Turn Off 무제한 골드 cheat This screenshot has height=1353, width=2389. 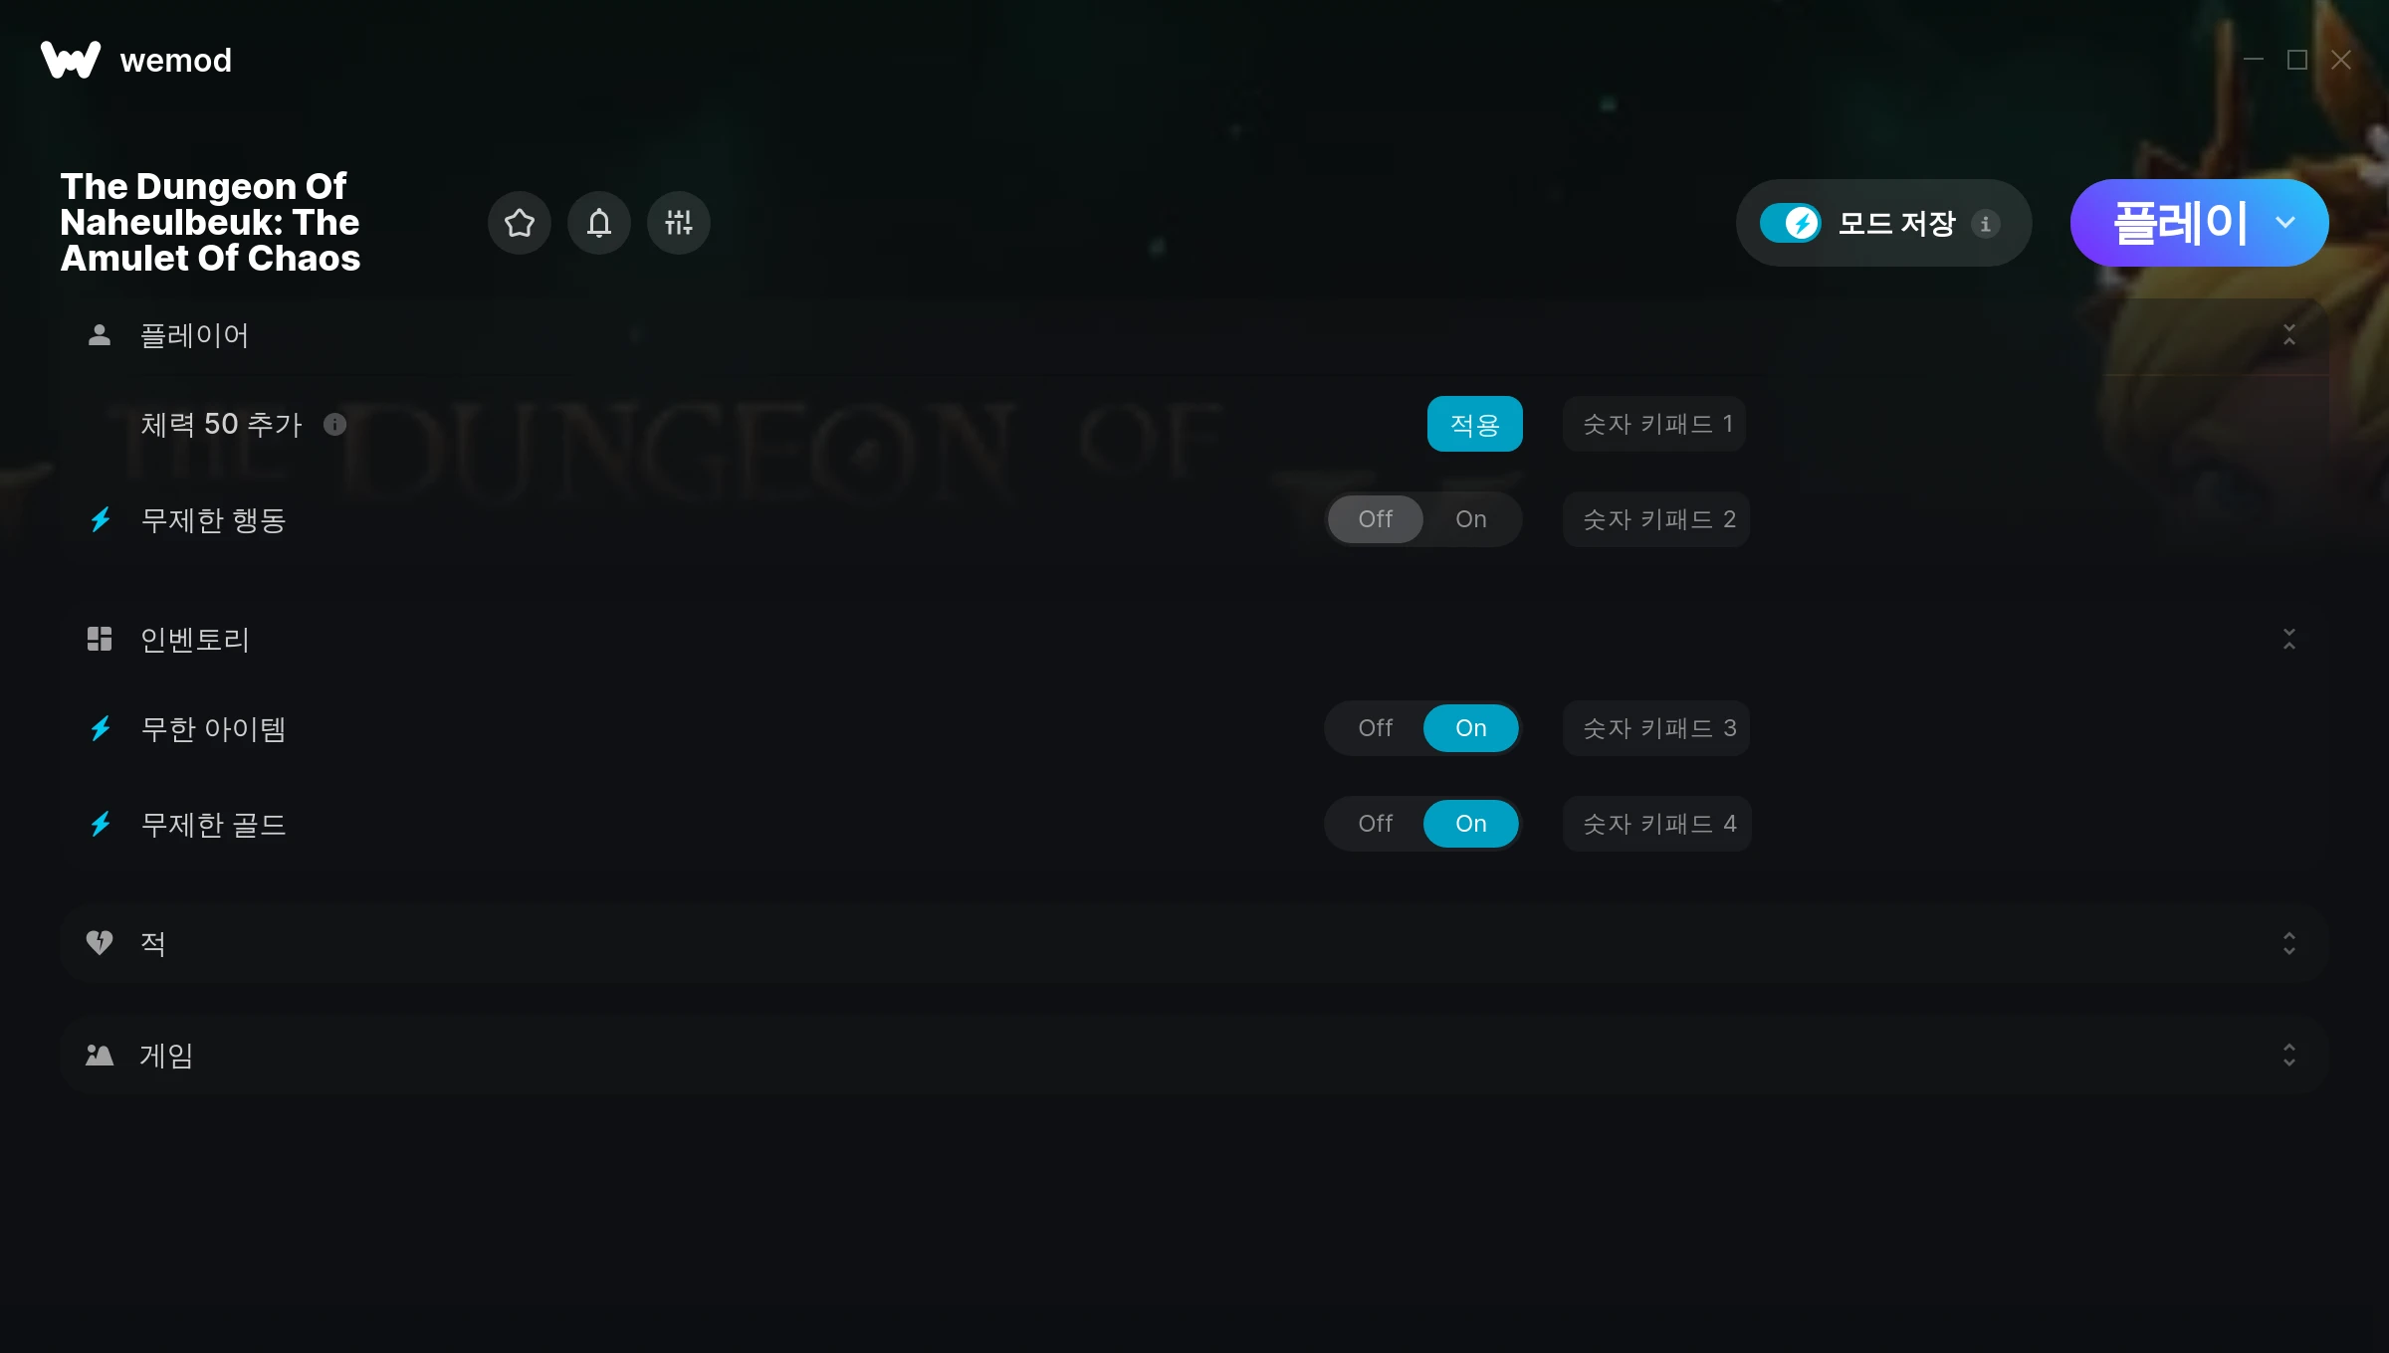point(1376,824)
